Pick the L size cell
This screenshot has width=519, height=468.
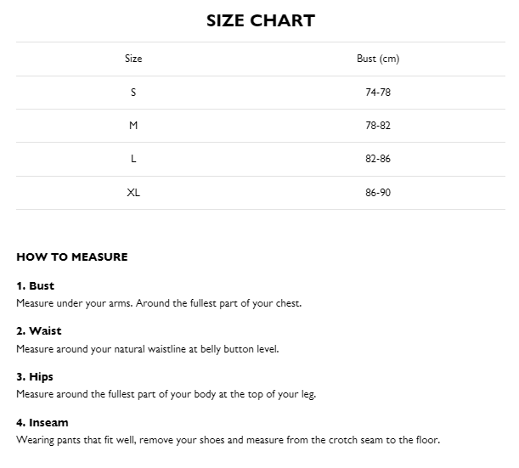pyautogui.click(x=133, y=159)
